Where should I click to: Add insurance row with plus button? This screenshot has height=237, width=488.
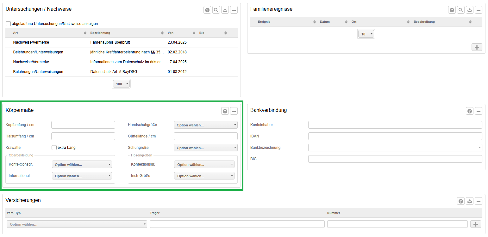(x=475, y=224)
